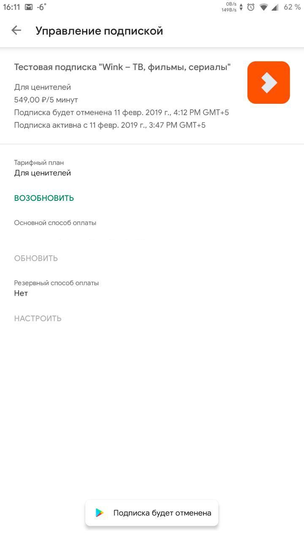Tap the network speed indicator
The height and width of the screenshot is (540, 304).
pos(229,7)
